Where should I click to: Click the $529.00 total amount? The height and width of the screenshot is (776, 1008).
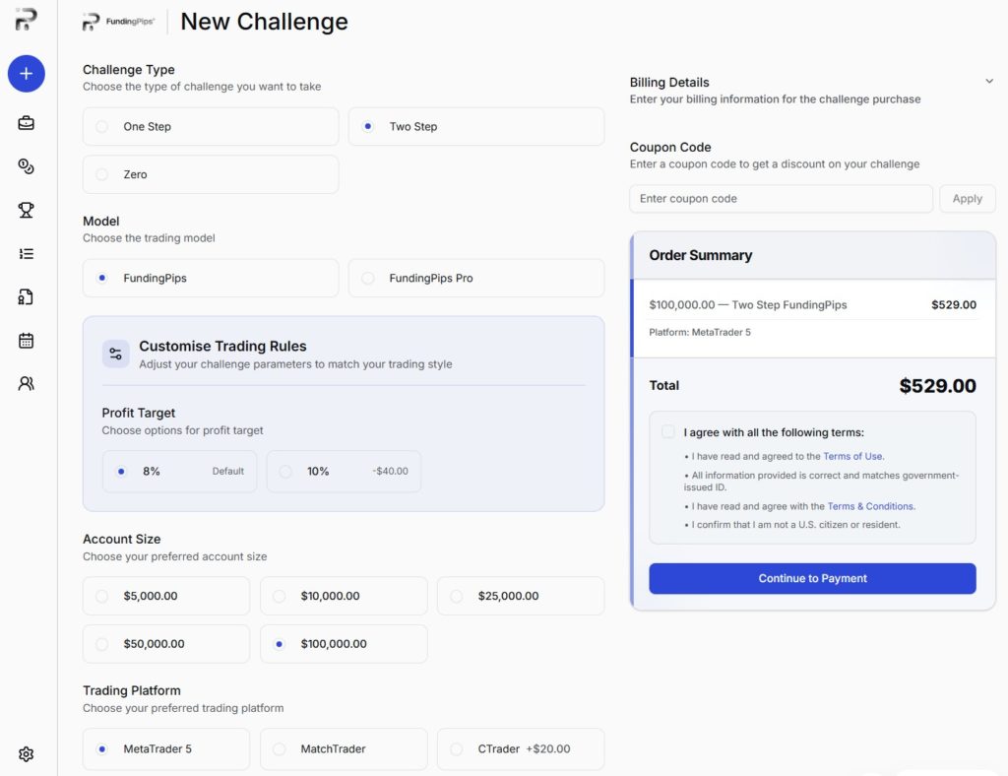click(x=937, y=386)
